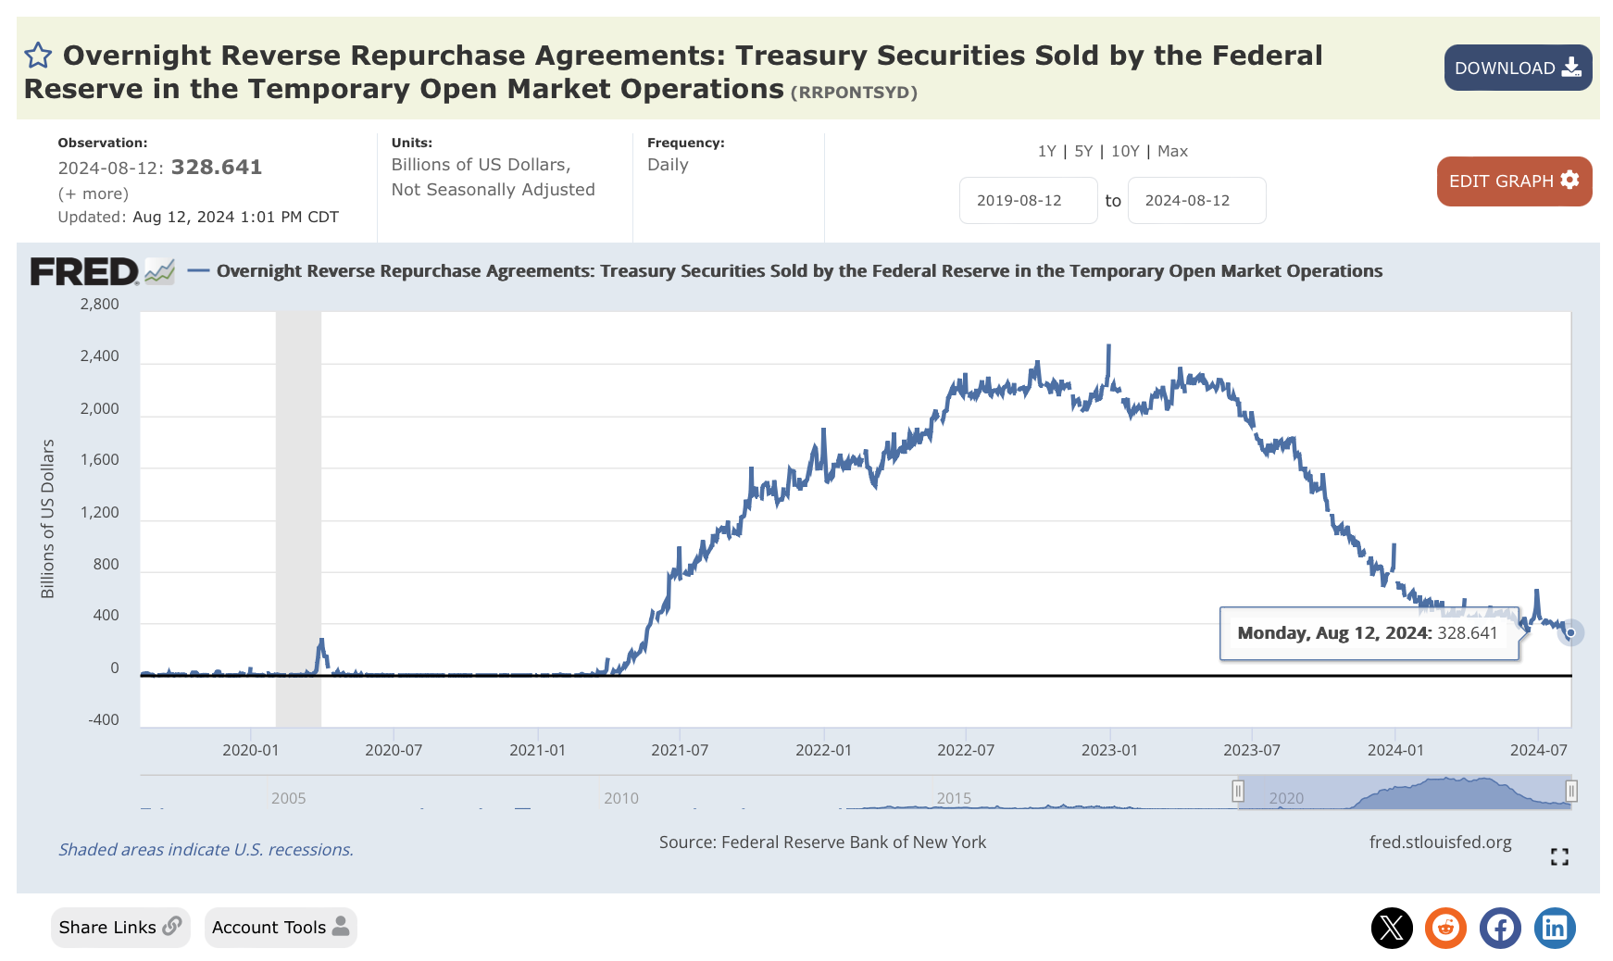The width and height of the screenshot is (1613, 961).
Task: Share chart on LinkedIn
Action: [x=1555, y=928]
